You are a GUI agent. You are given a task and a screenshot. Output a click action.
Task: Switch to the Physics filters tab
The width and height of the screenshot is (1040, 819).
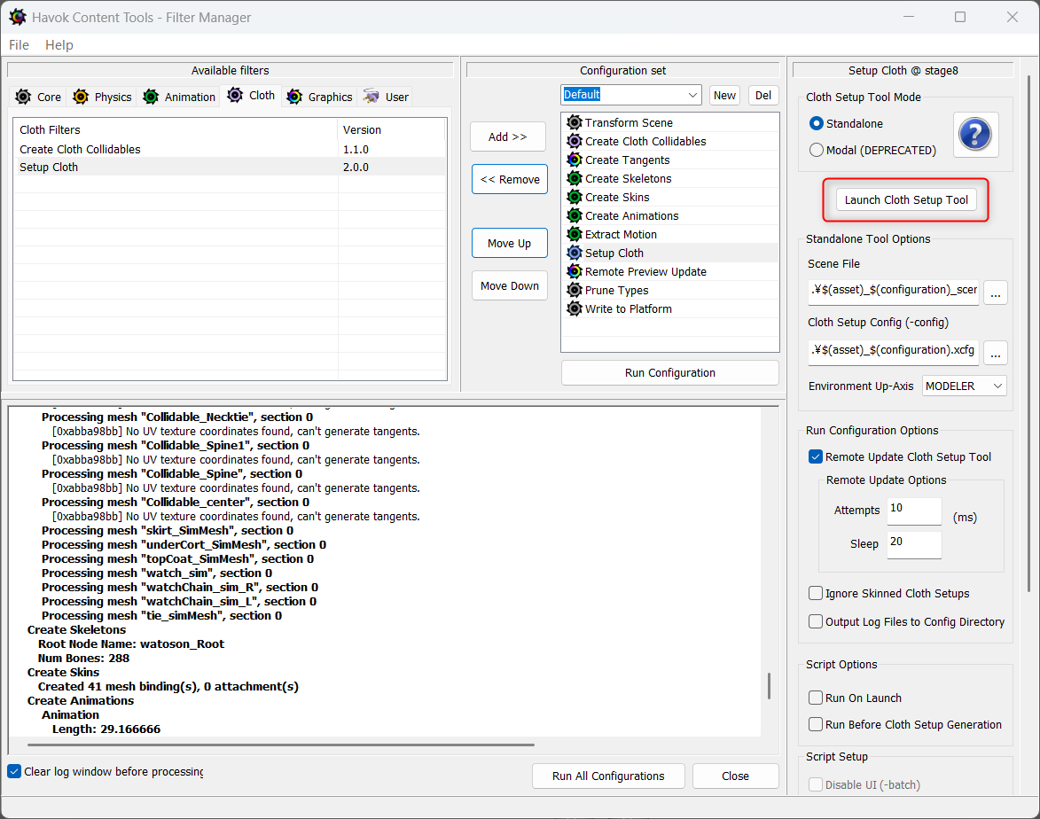tap(102, 97)
